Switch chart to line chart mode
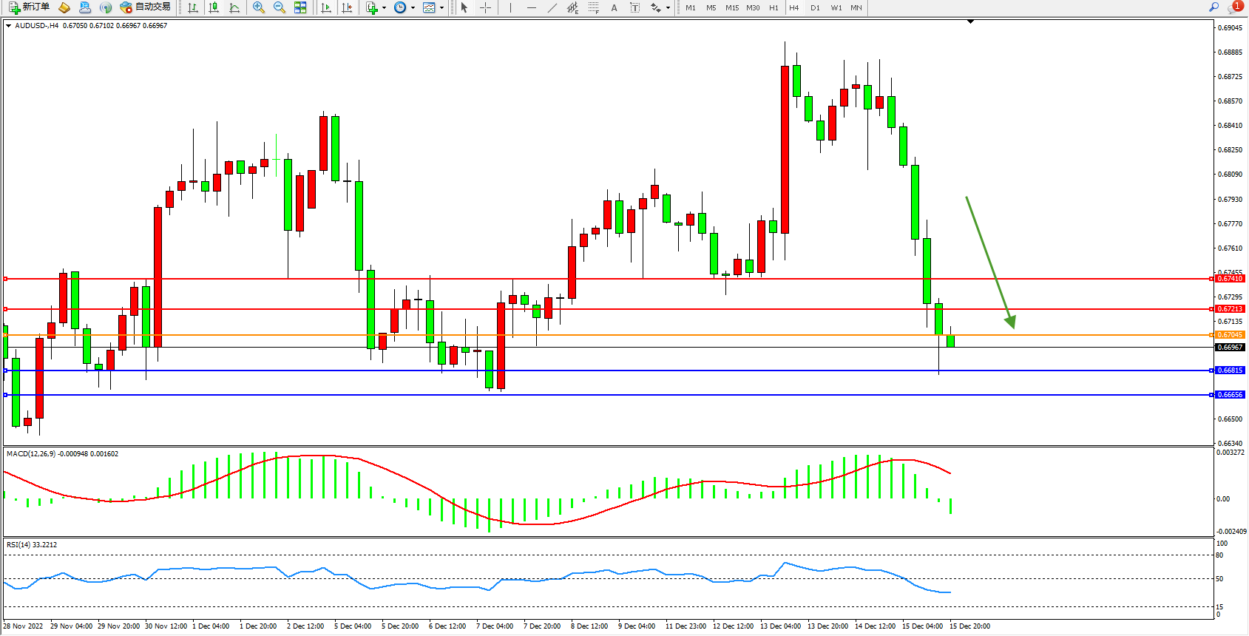The width and height of the screenshot is (1249, 636). (x=234, y=7)
